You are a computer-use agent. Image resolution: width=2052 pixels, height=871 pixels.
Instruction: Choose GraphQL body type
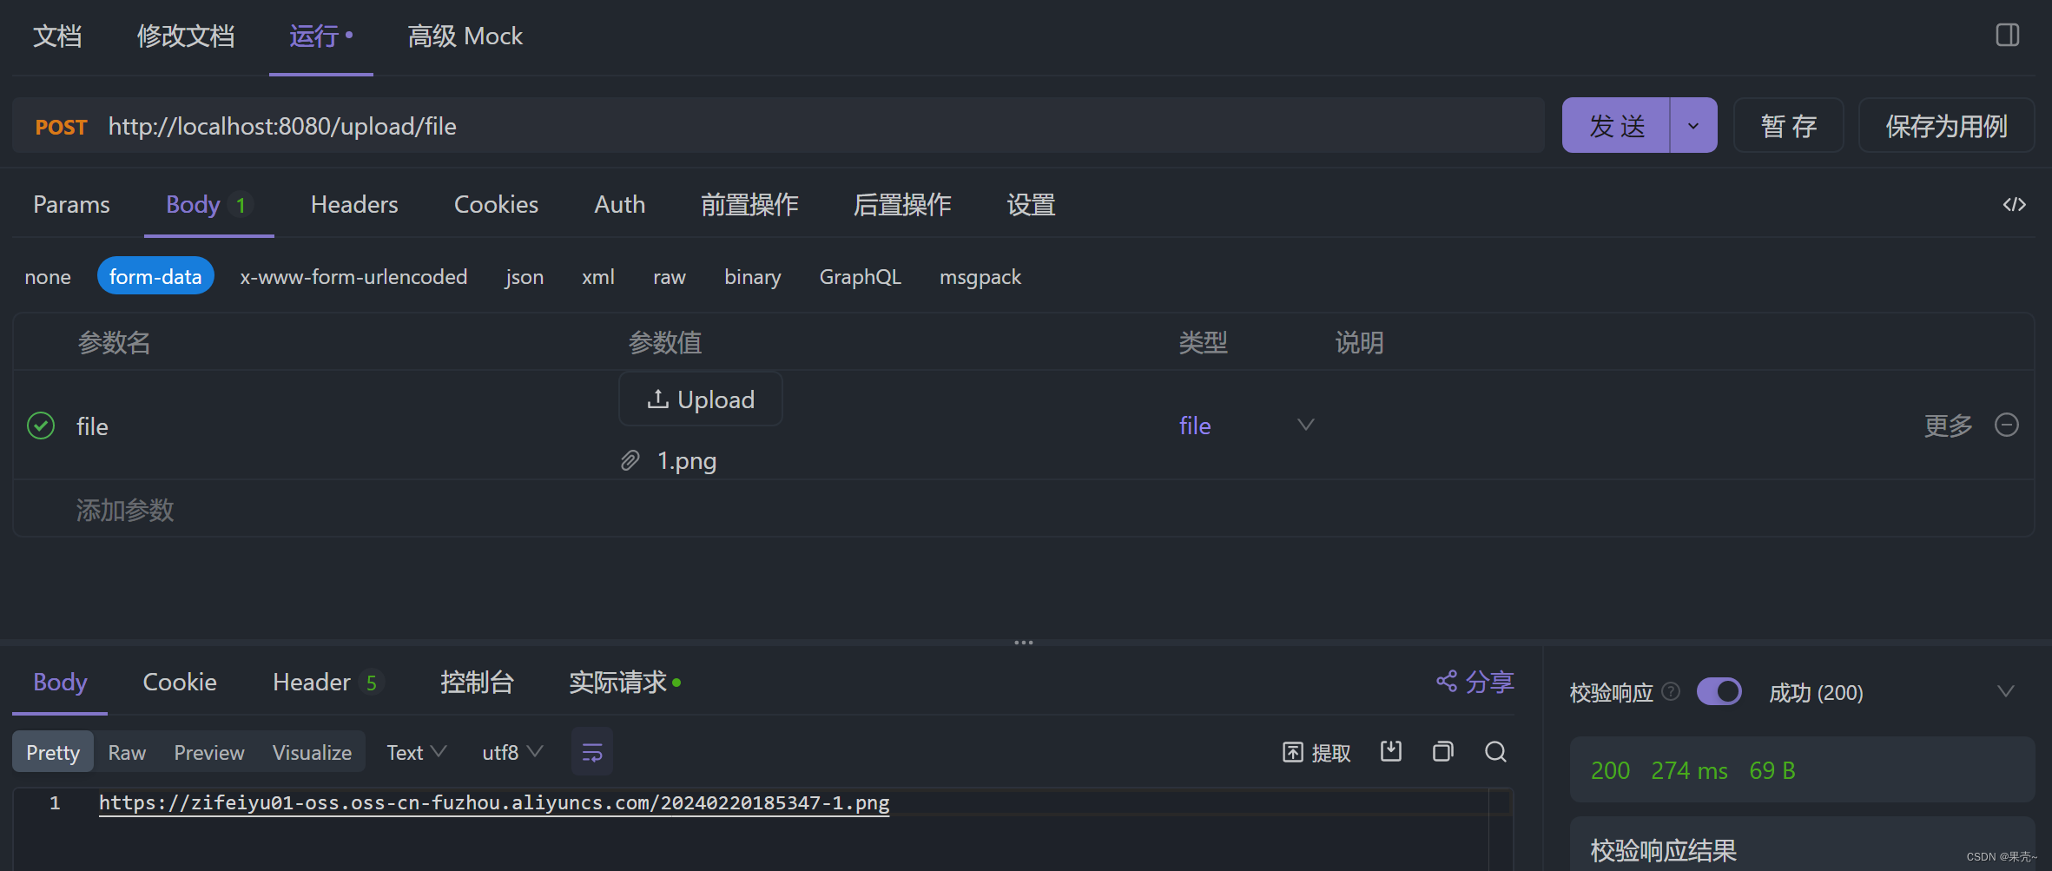[861, 276]
